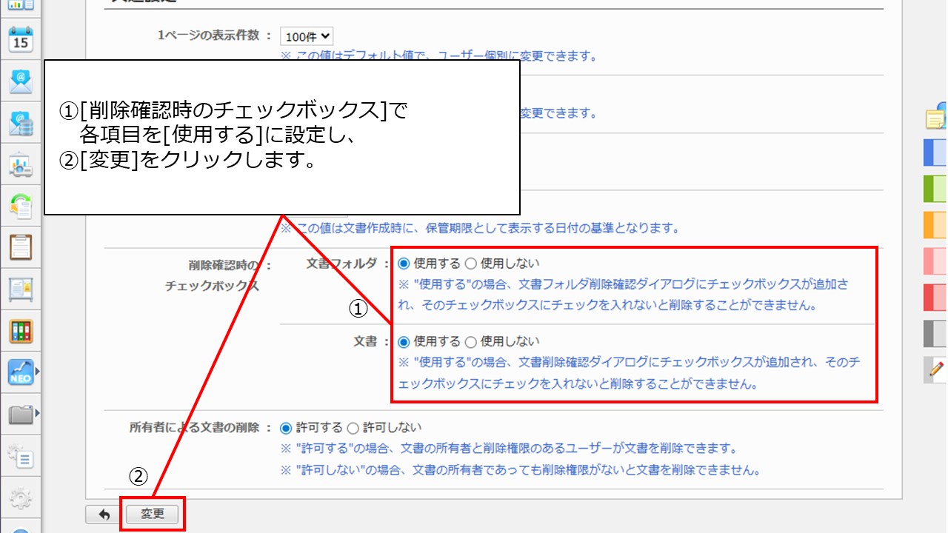The width and height of the screenshot is (948, 533).
Task: Open the gray gear sidebar icon
Action: pos(21,498)
